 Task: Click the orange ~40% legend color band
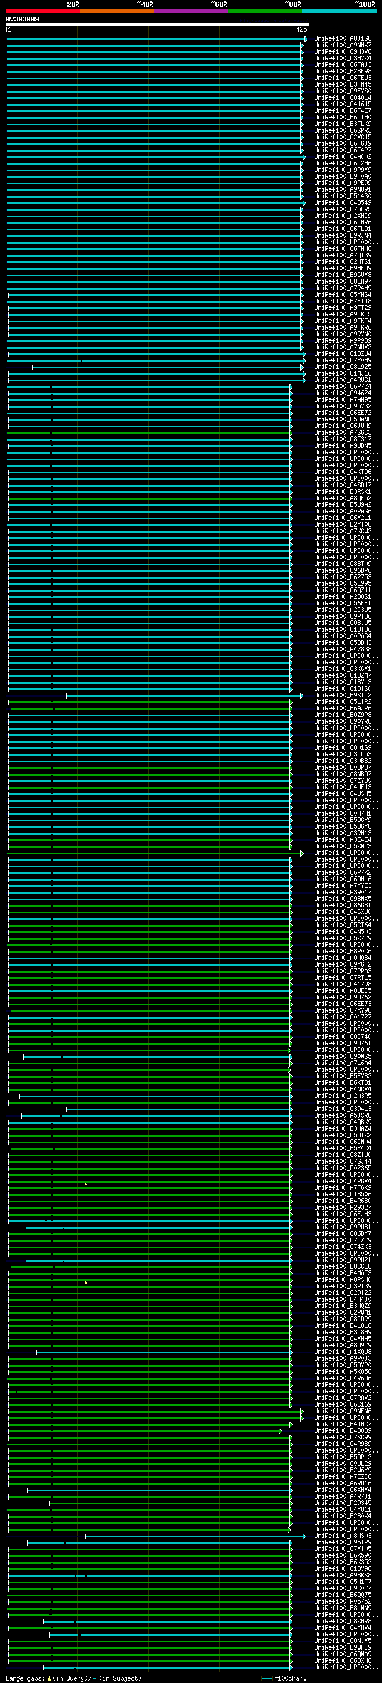[x=116, y=11]
